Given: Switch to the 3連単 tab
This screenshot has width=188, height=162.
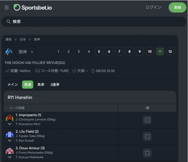Looking at the screenshot, I should [55, 84].
